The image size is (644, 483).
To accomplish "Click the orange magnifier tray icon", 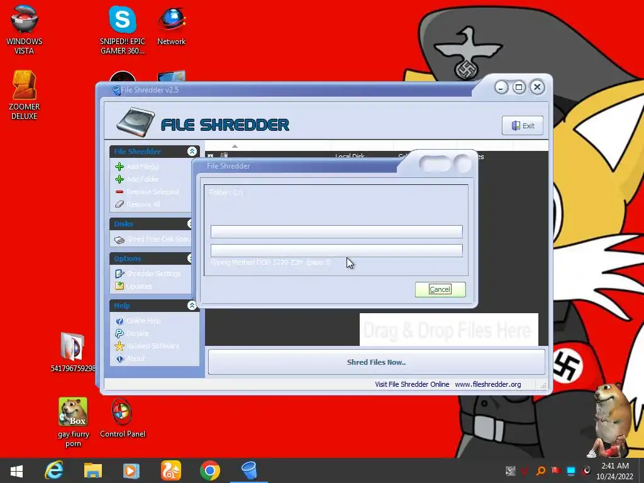I will [541, 470].
